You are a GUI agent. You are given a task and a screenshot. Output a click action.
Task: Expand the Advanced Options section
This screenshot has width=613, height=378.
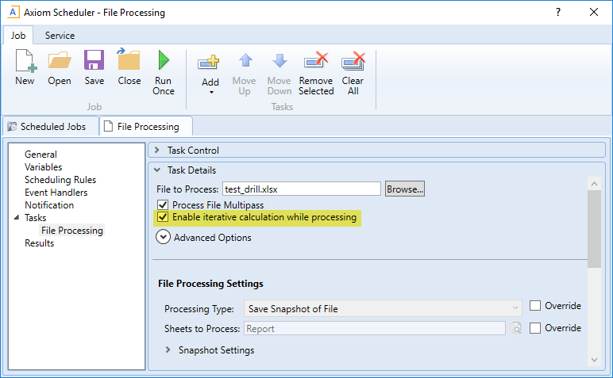point(164,237)
